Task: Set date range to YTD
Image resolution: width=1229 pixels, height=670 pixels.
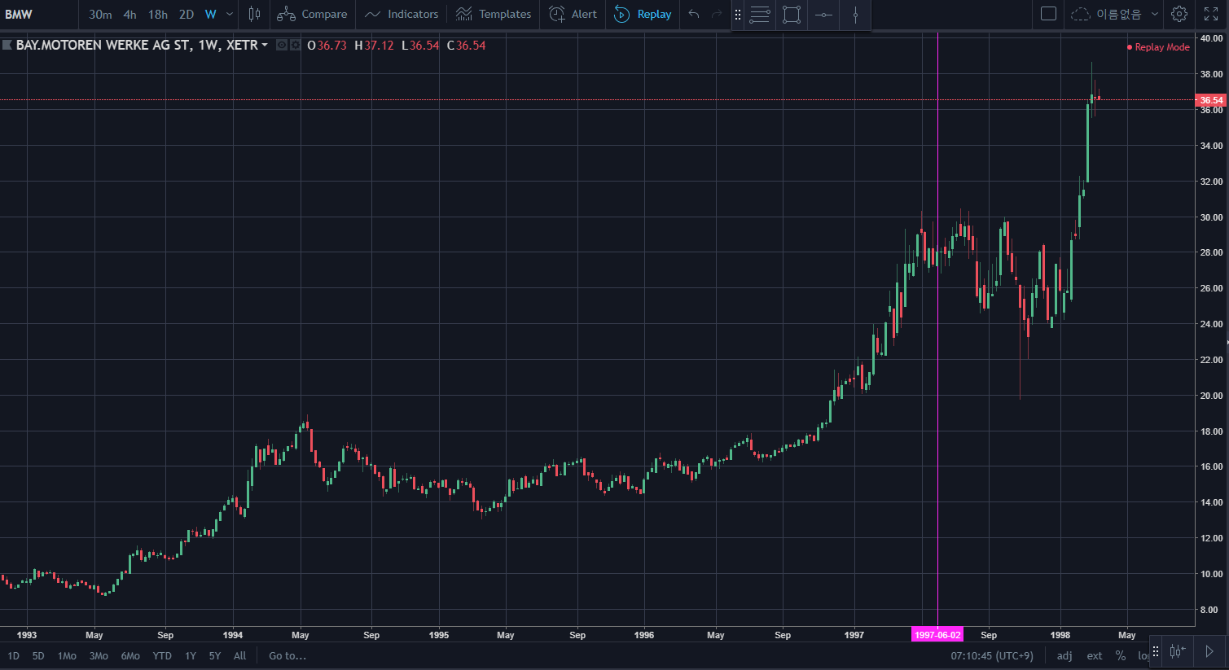Action: click(x=162, y=655)
